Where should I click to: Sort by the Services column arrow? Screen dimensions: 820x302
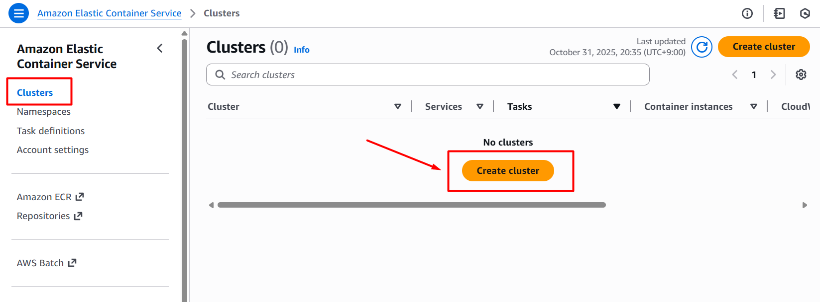(480, 107)
